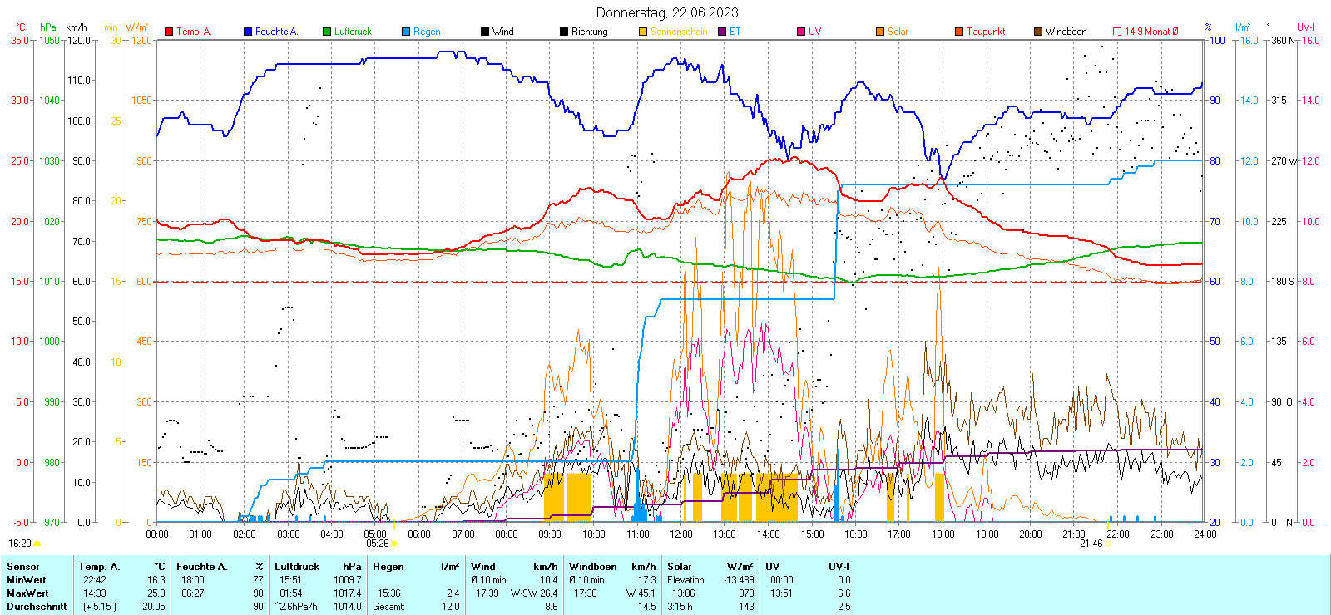Toggle the black Wind legend marker
Viewport: 1331px width, 615px height.
coord(485,32)
